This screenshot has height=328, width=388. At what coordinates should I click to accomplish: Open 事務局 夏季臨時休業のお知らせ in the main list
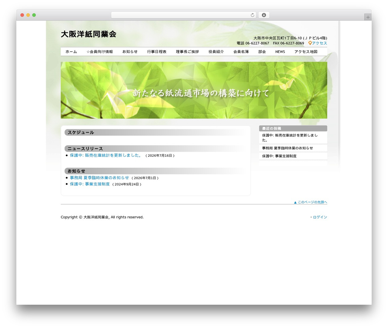[x=99, y=178]
